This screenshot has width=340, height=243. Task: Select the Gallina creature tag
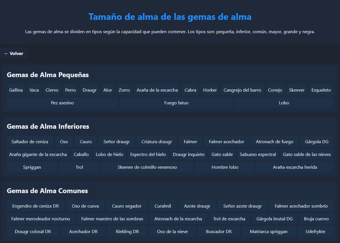(x=16, y=90)
